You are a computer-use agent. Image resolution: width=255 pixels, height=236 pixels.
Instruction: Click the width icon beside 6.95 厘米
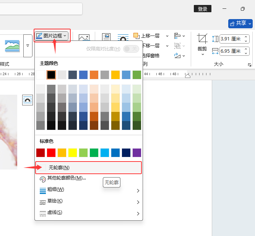pyautogui.click(x=215, y=51)
